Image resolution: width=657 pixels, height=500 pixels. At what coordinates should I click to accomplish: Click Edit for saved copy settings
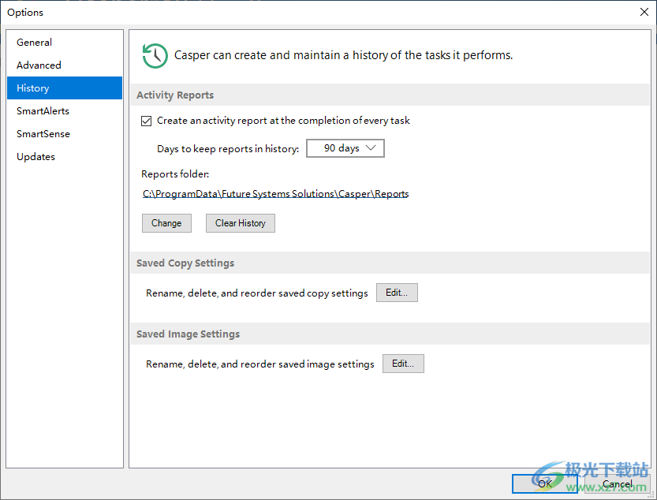pyautogui.click(x=397, y=293)
